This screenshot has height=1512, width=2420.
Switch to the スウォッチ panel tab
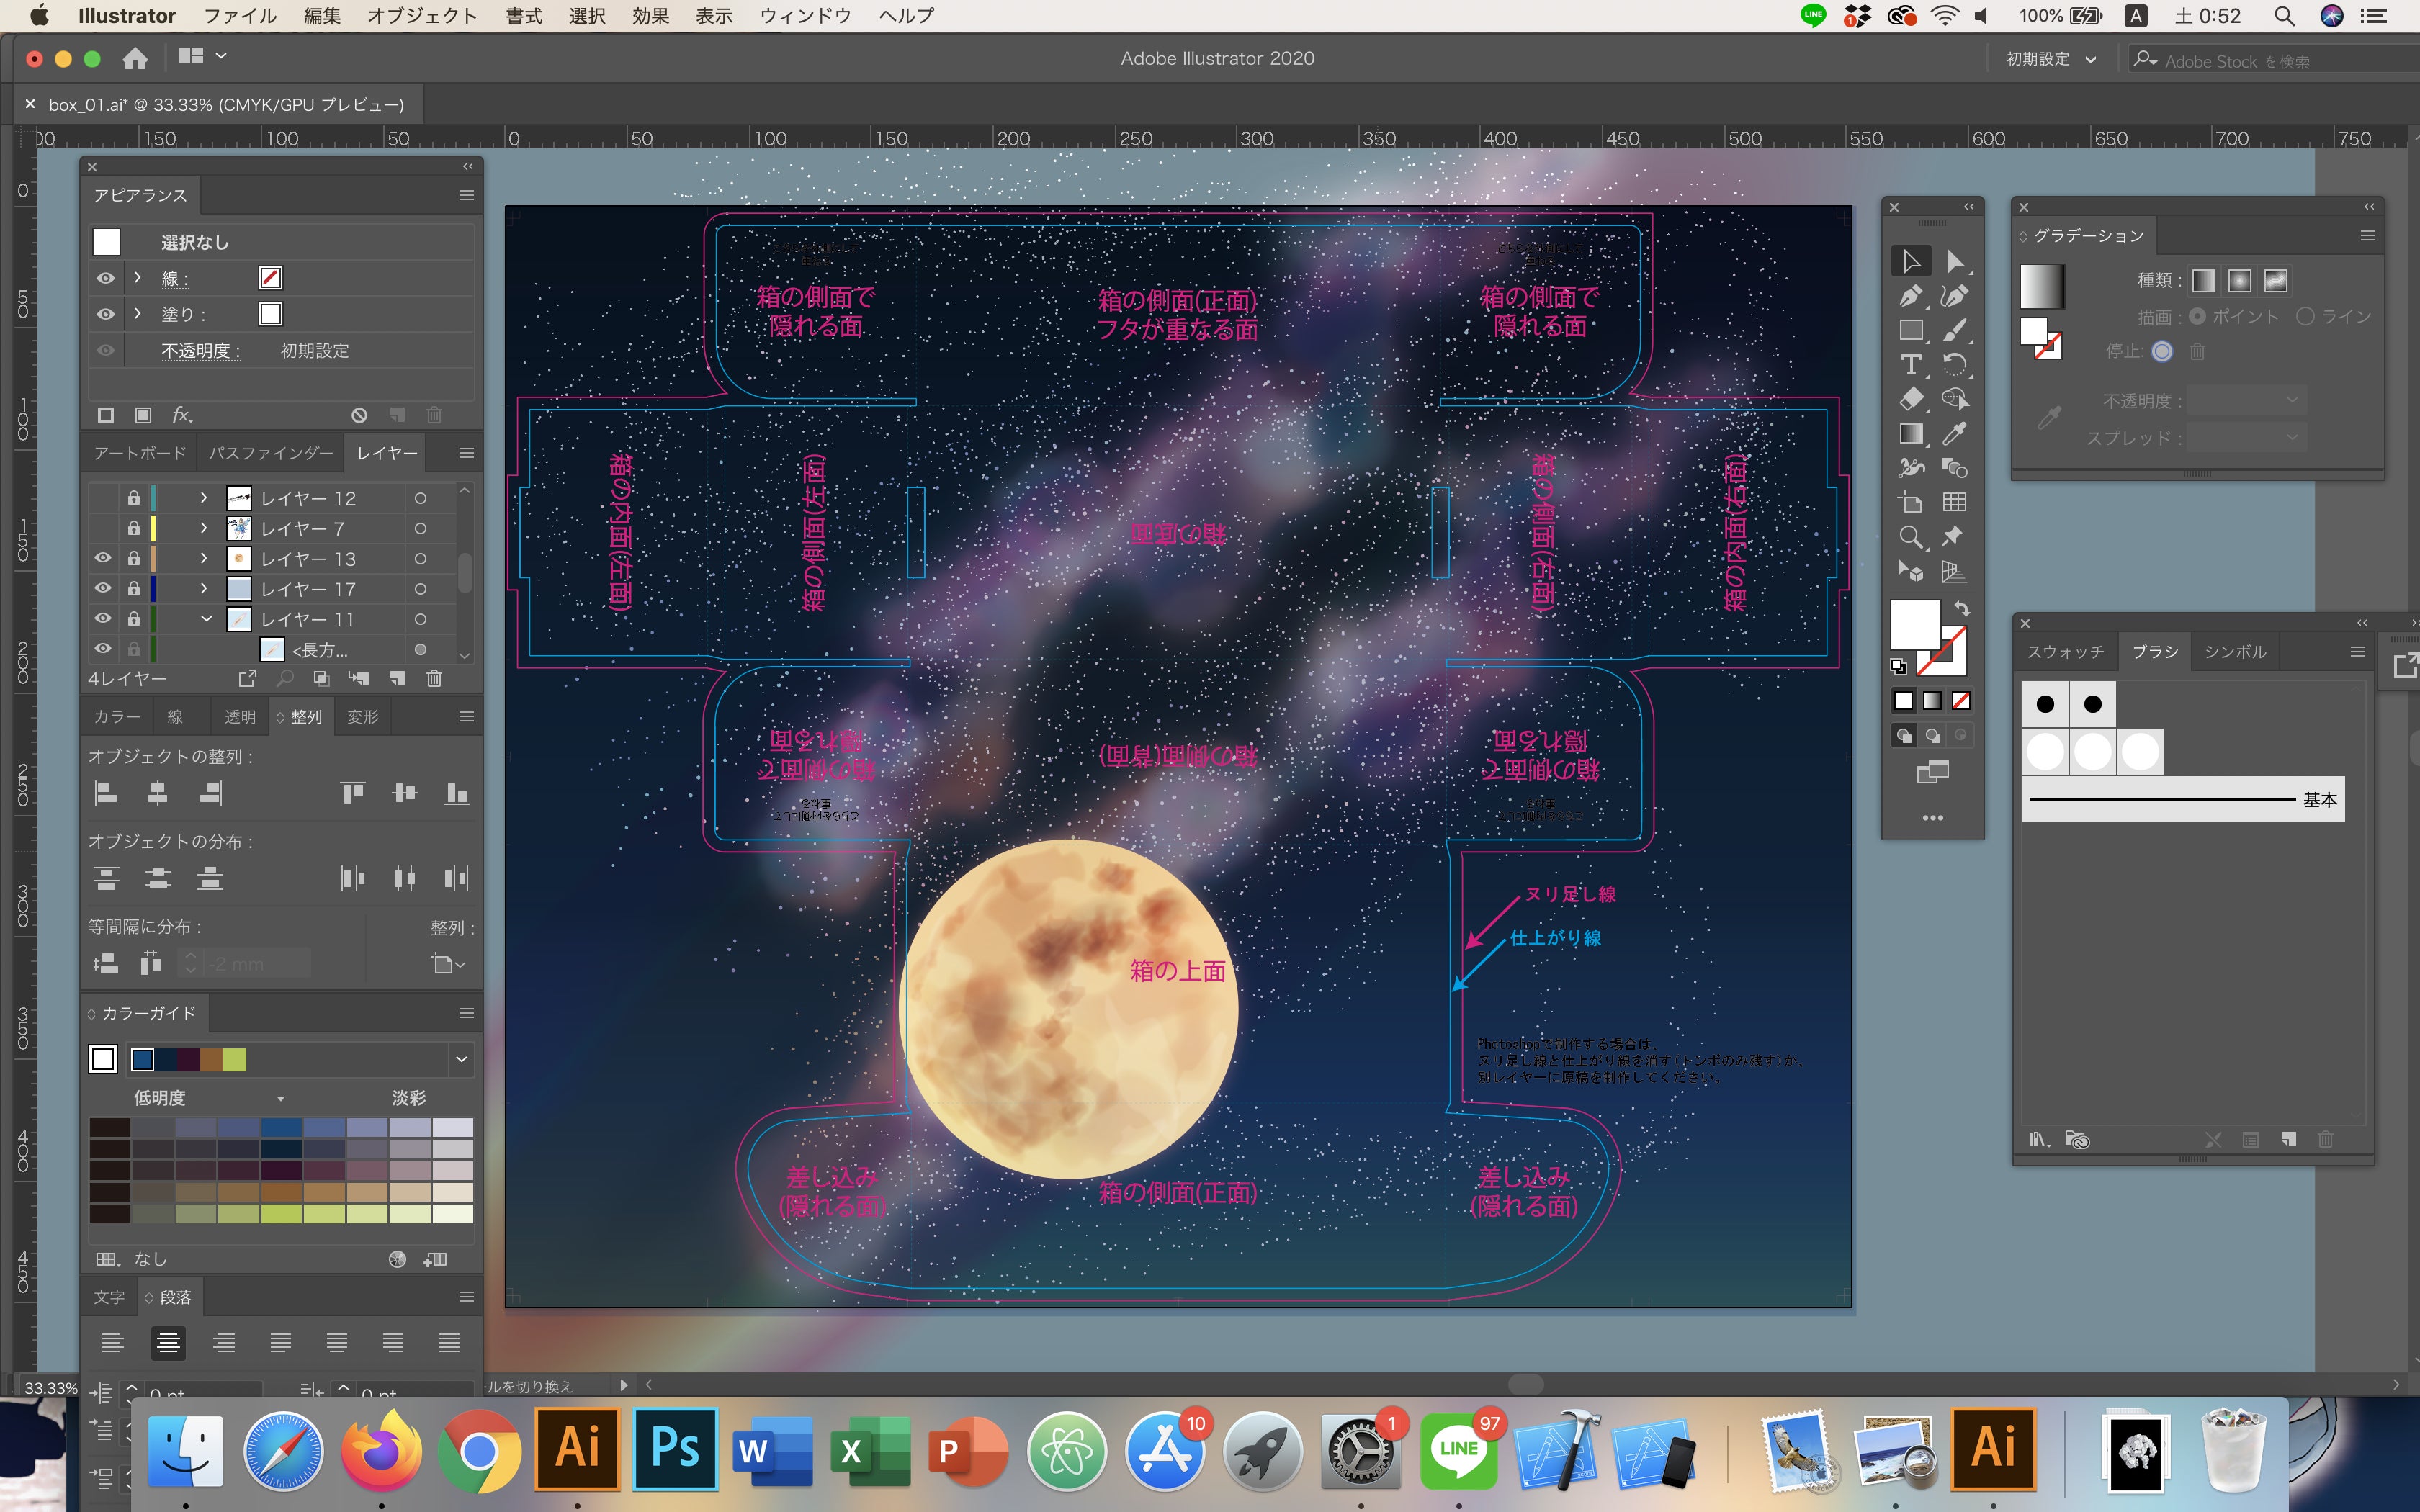pos(2065,652)
